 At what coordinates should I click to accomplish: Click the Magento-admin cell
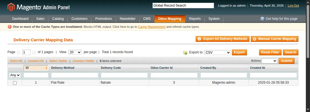coord(224,83)
